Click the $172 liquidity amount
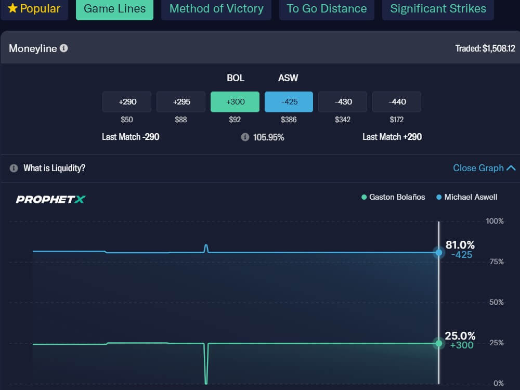 (397, 120)
